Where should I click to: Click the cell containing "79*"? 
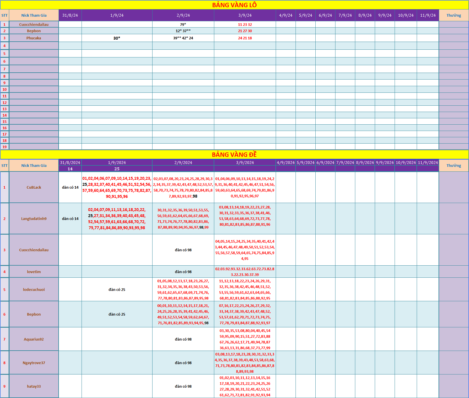click(x=183, y=24)
